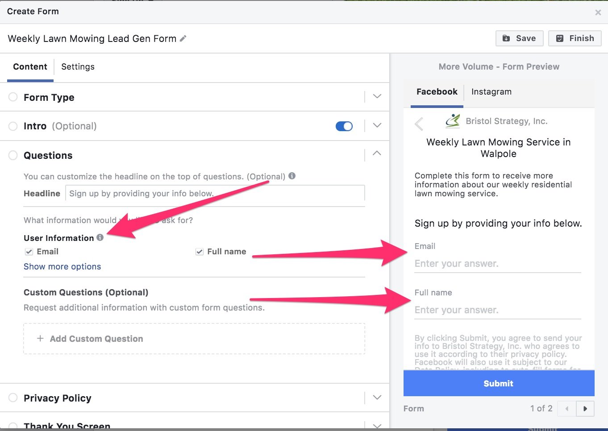
Task: Click the Full name answer field in preview
Action: click(x=498, y=310)
